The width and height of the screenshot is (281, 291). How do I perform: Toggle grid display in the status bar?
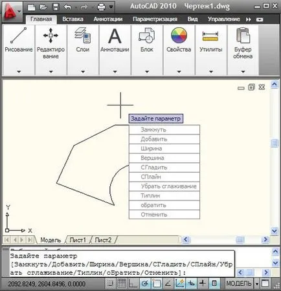(x=122, y=283)
